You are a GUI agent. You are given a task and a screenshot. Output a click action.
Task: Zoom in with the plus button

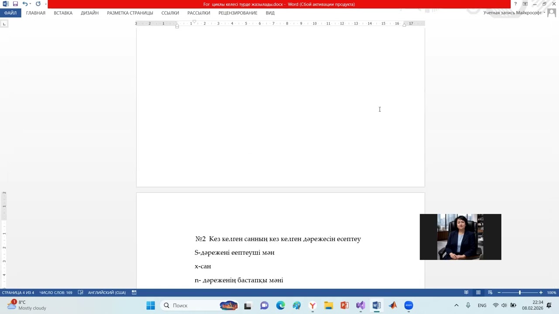541,293
